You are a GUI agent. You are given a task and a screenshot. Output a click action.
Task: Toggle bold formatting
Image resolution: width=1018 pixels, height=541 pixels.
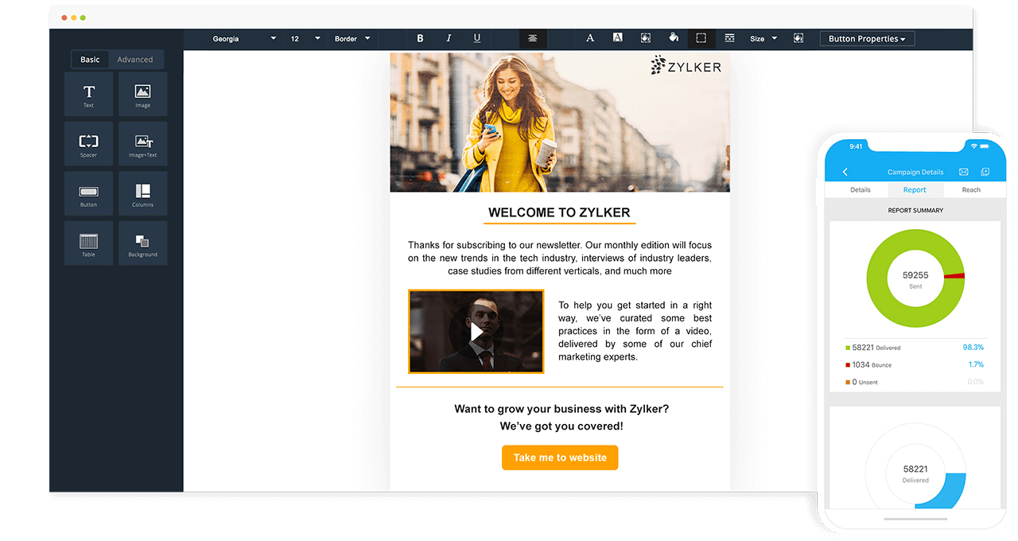420,38
